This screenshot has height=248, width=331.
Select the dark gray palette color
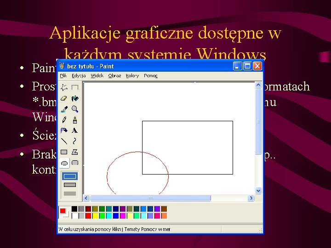(81, 209)
